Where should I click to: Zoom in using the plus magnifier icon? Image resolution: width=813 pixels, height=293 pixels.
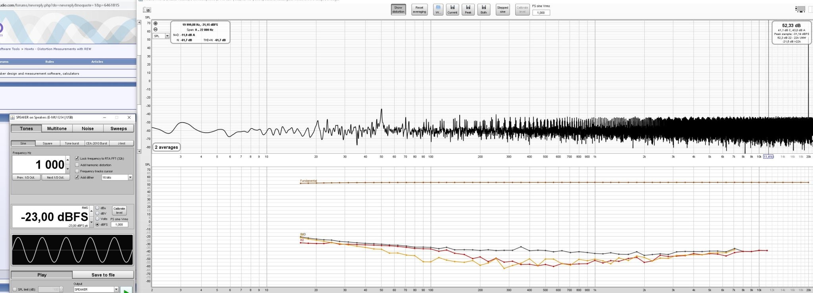click(155, 23)
